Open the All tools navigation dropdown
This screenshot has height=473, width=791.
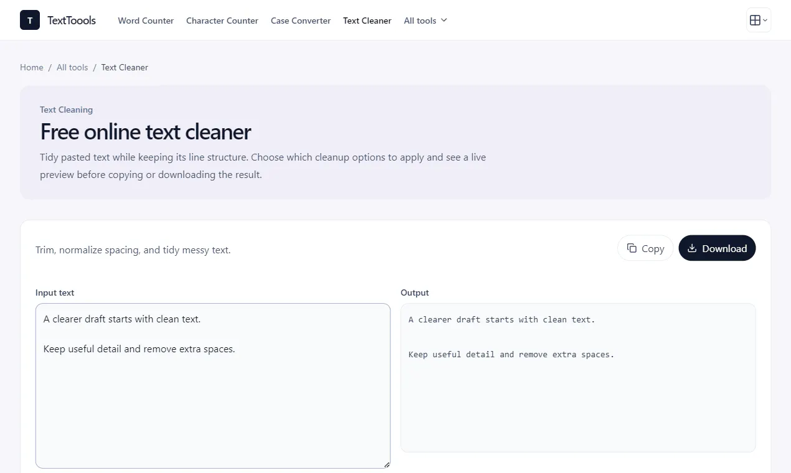point(425,21)
